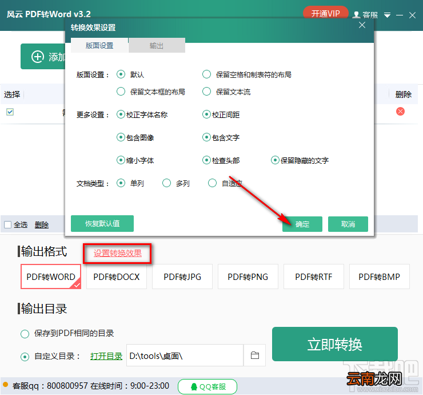Toggle 缩小字体 option
Screen dimensions: 423x395
(121, 160)
